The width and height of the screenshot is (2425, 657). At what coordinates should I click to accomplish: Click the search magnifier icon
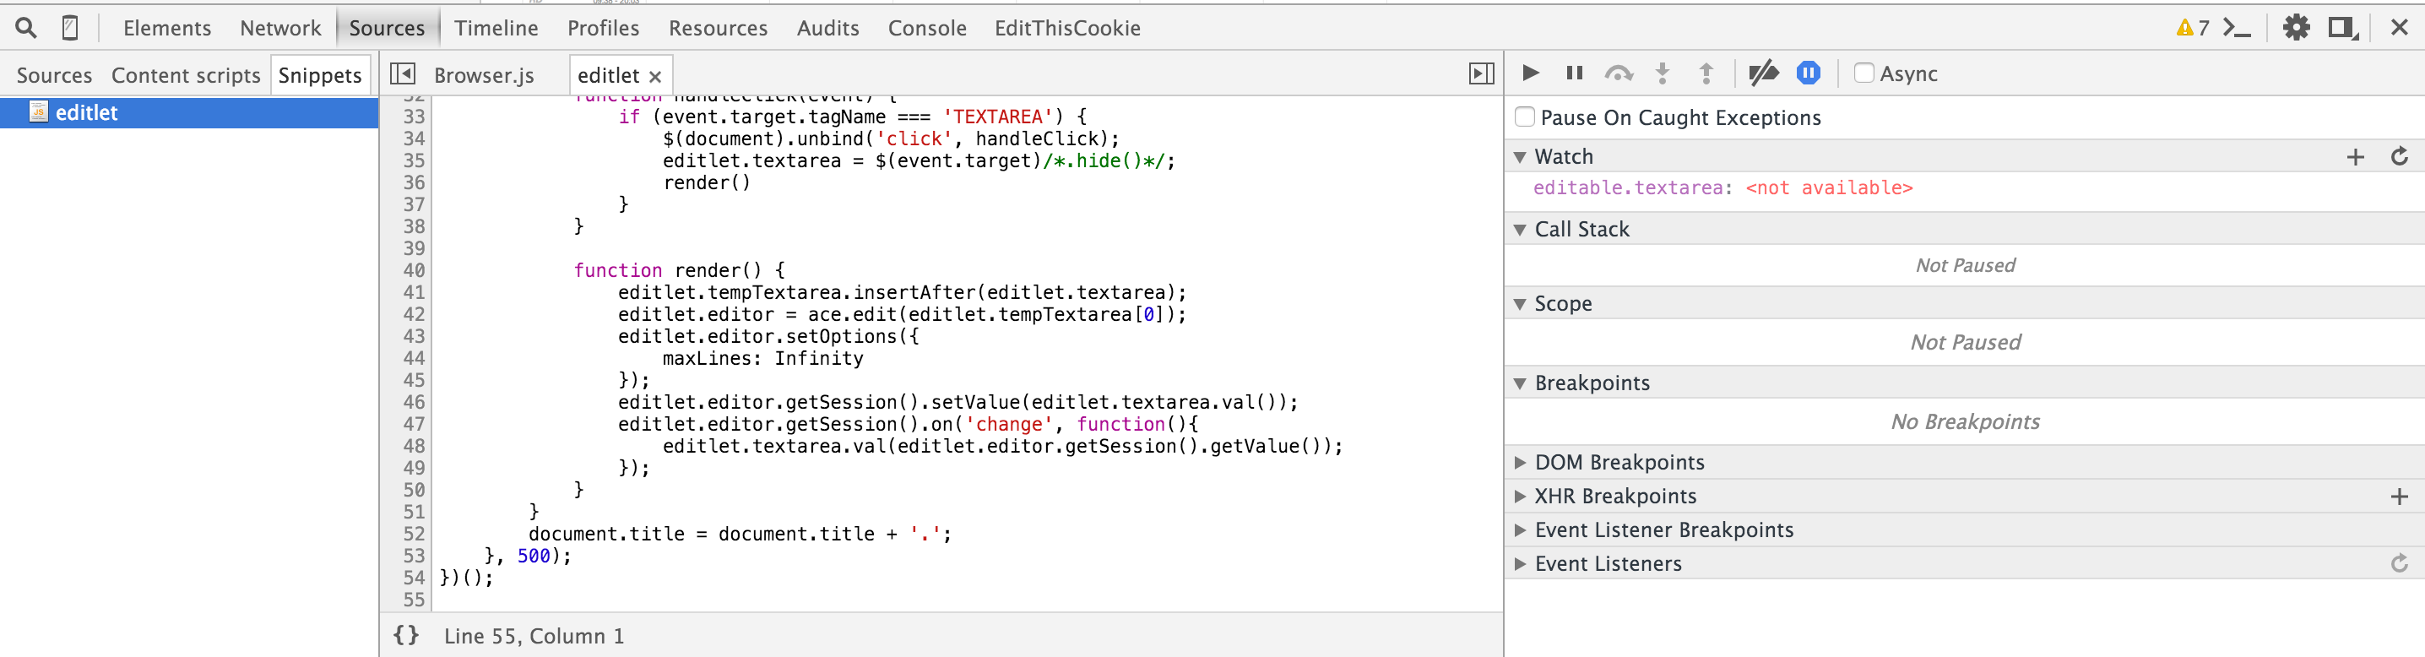[x=26, y=28]
